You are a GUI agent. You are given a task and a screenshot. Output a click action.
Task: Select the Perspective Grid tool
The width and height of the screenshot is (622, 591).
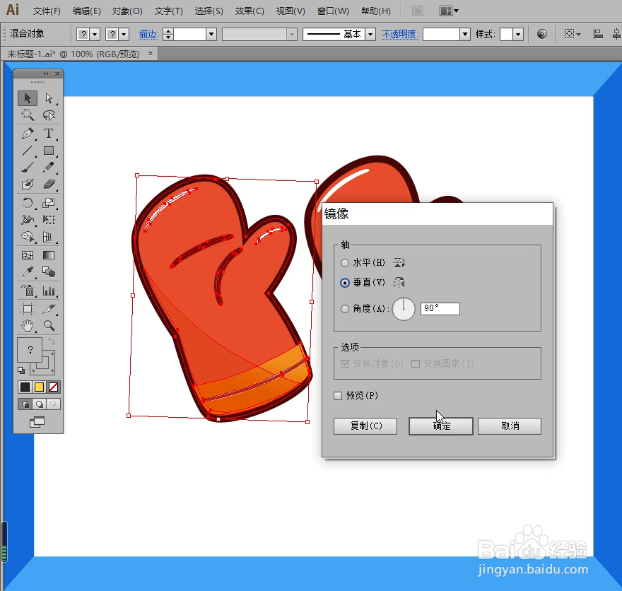[49, 237]
